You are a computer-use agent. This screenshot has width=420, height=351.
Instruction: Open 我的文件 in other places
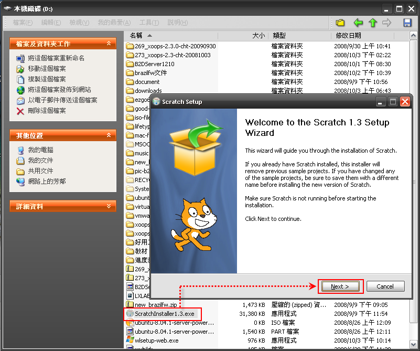40,160
